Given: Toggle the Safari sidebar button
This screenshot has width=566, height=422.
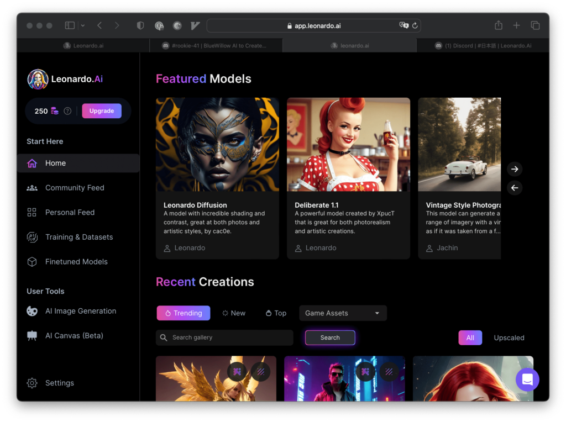Looking at the screenshot, I should click(70, 25).
